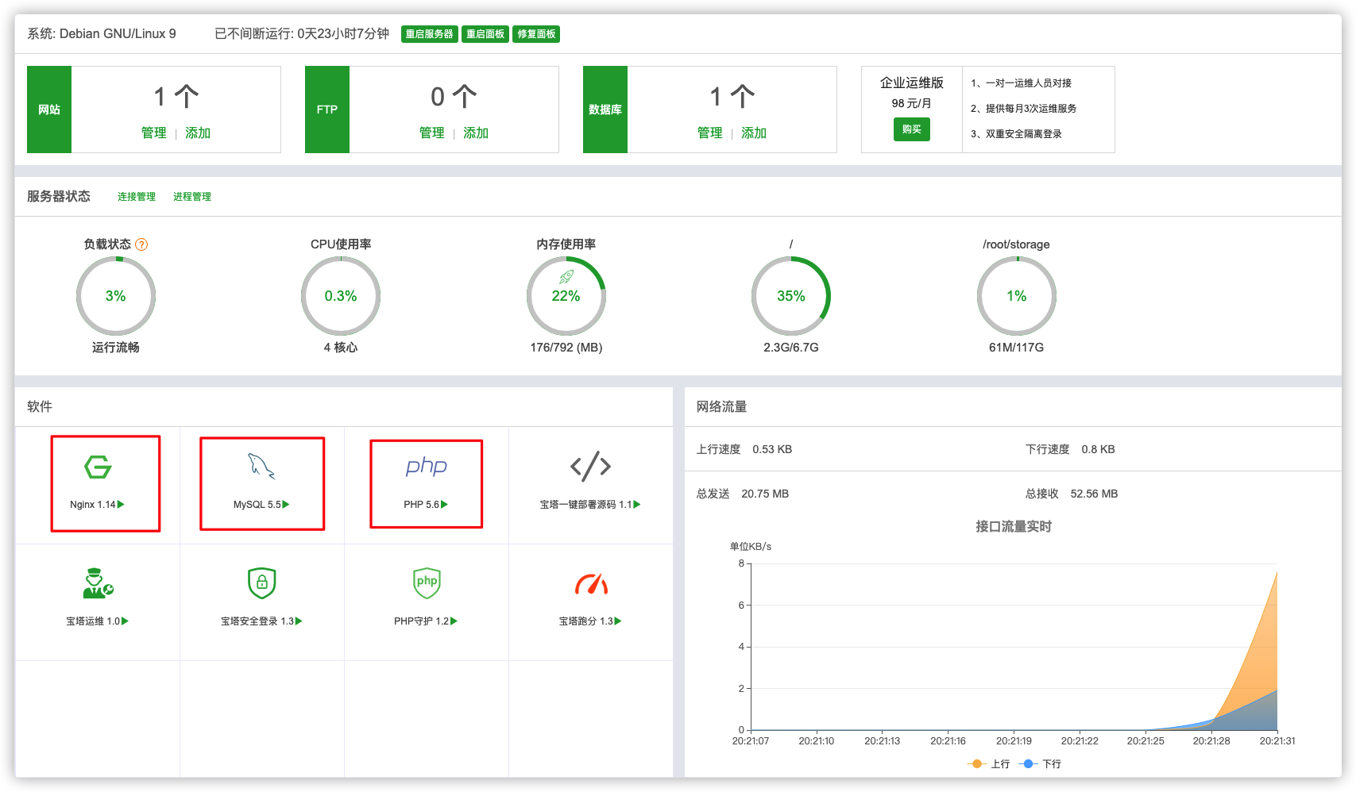Click the PHP守护 badge icon
1356x792 pixels.
pos(427,582)
